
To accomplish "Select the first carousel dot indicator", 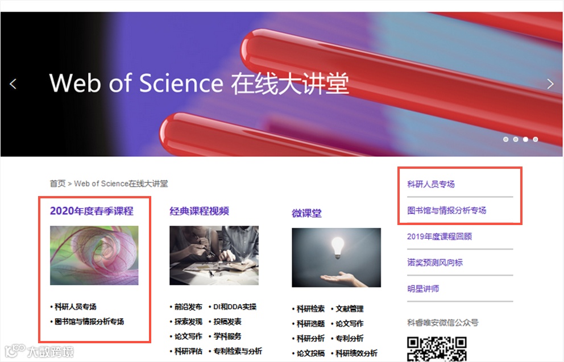I will (x=506, y=139).
